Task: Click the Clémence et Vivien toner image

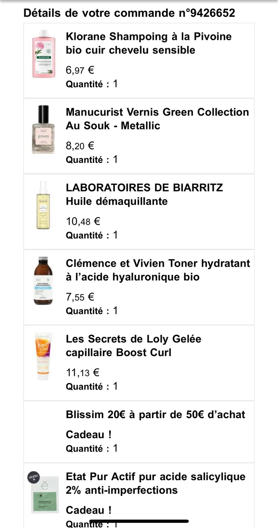Action: click(x=43, y=280)
